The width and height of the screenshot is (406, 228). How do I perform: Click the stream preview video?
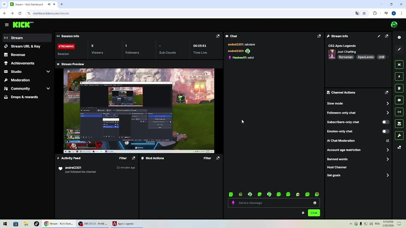pyautogui.click(x=139, y=111)
